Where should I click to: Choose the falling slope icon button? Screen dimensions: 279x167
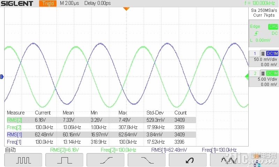(x=146, y=160)
